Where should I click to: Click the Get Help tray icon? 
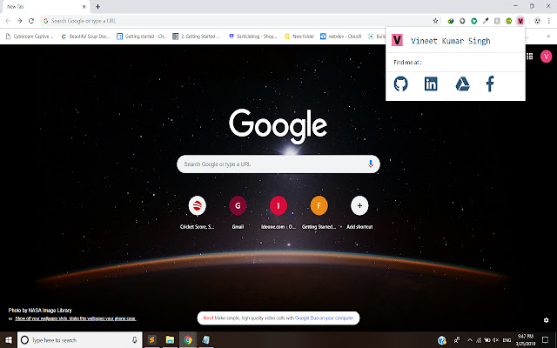[x=442, y=340]
